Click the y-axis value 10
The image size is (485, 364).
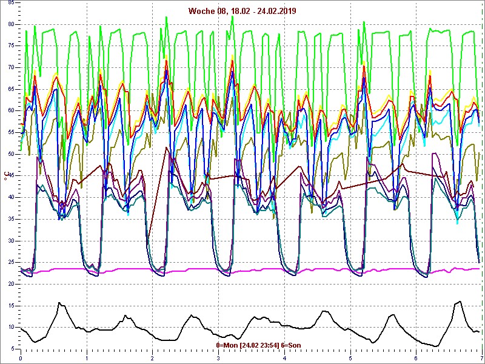click(10, 328)
